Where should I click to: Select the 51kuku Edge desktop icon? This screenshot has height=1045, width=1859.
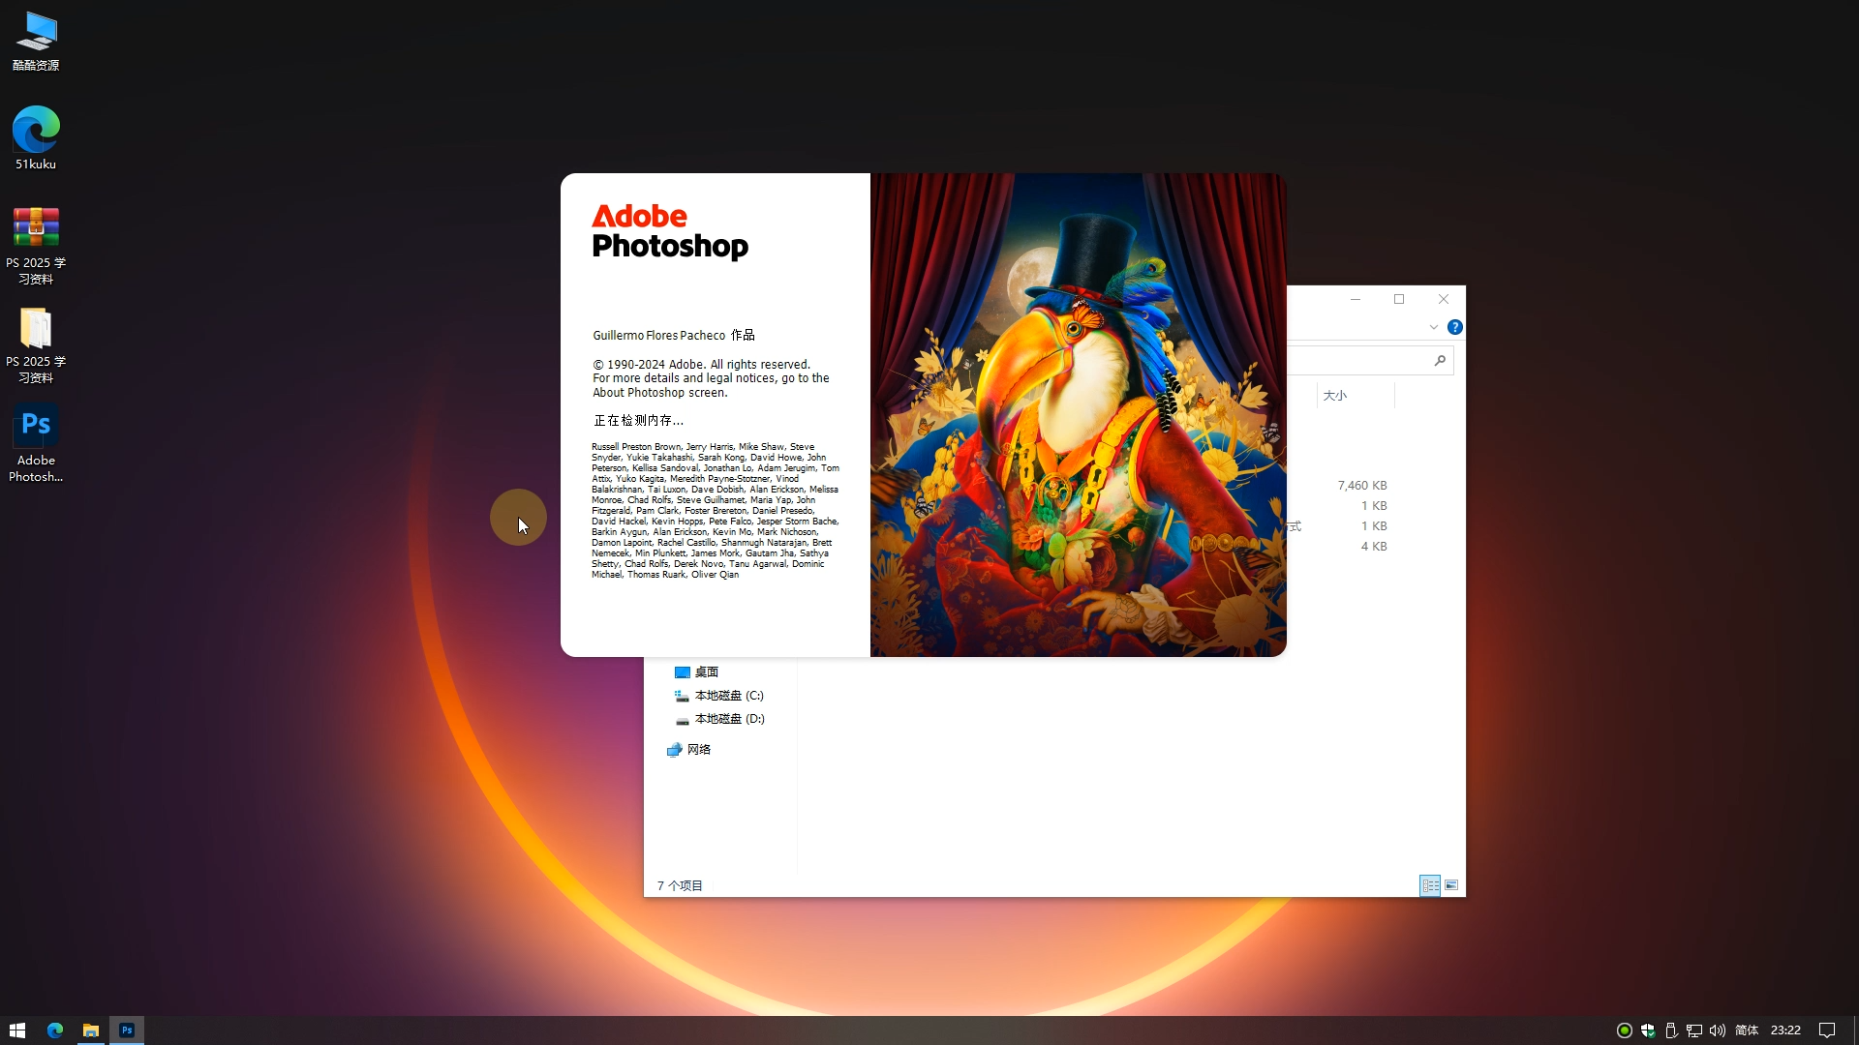coord(36,131)
